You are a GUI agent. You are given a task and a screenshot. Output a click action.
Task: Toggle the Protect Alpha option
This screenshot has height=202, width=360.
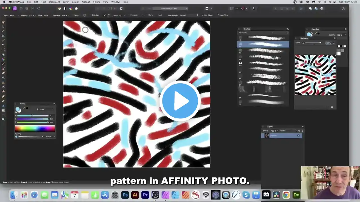tap(223, 15)
